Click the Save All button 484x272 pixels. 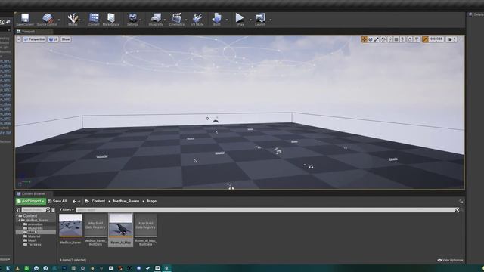click(57, 202)
